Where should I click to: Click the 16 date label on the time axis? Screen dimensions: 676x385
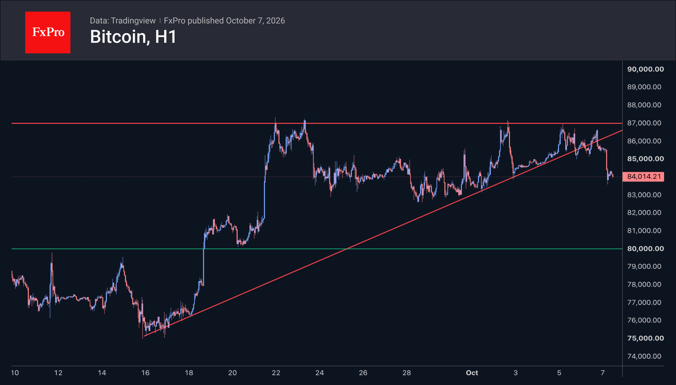pyautogui.click(x=145, y=373)
